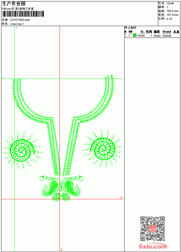Click the red marker 2 on horizontal line
Viewport: 181px width, 252px height.
(x=121, y=197)
